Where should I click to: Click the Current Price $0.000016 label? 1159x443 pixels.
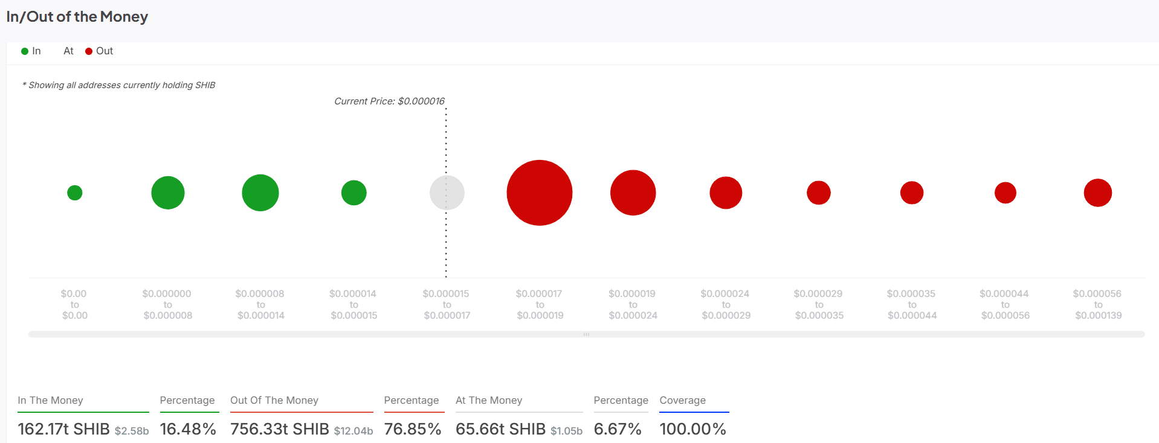(389, 101)
